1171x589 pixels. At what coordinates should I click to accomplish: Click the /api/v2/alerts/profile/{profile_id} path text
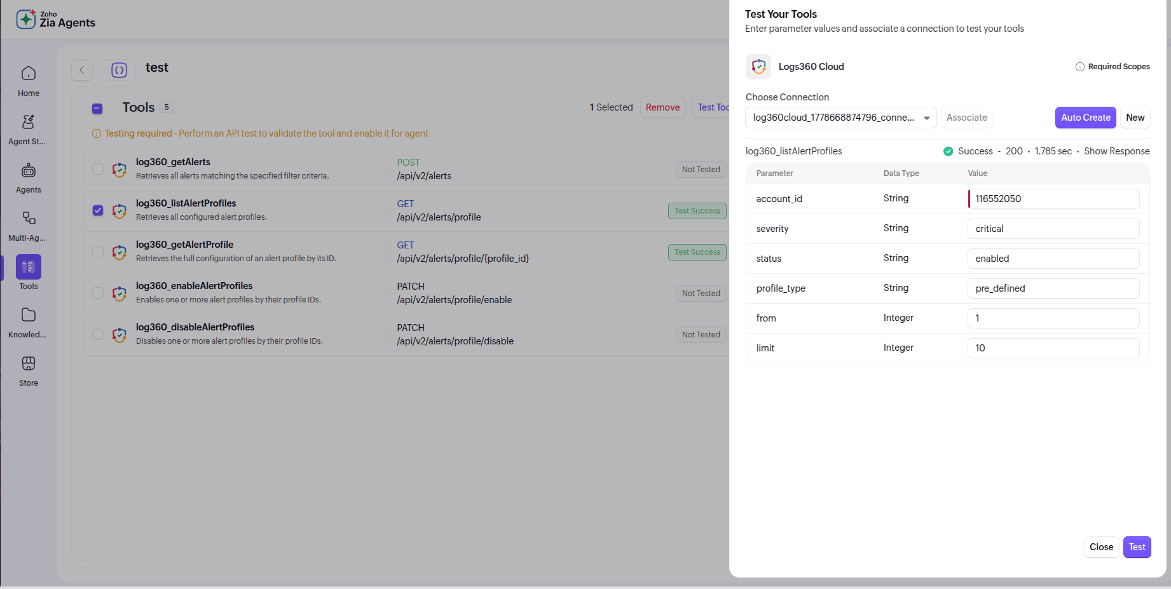463,259
